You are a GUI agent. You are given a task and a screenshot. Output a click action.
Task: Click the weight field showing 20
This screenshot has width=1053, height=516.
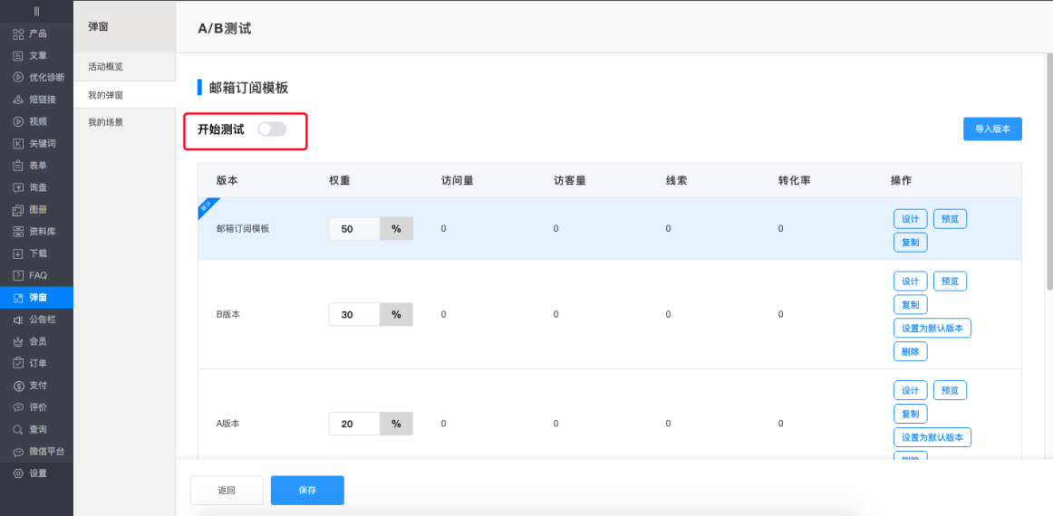(354, 424)
